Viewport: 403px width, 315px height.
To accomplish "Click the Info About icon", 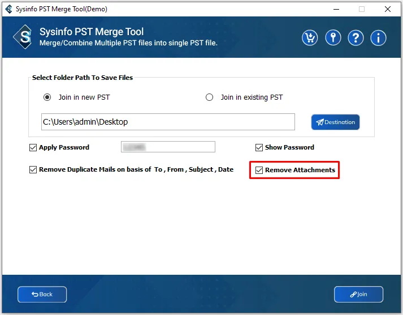I will coord(378,38).
